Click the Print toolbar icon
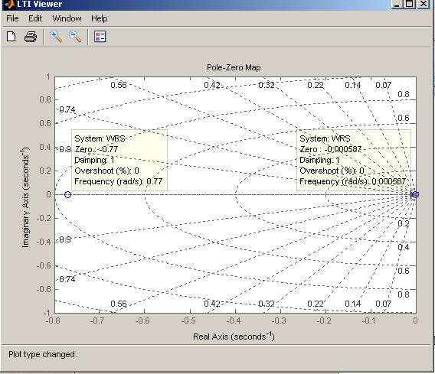This screenshot has width=435, height=374. (31, 37)
